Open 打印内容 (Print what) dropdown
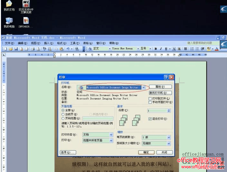Image resolution: width=227 pixels, height=172 pixels. [x=111, y=135]
